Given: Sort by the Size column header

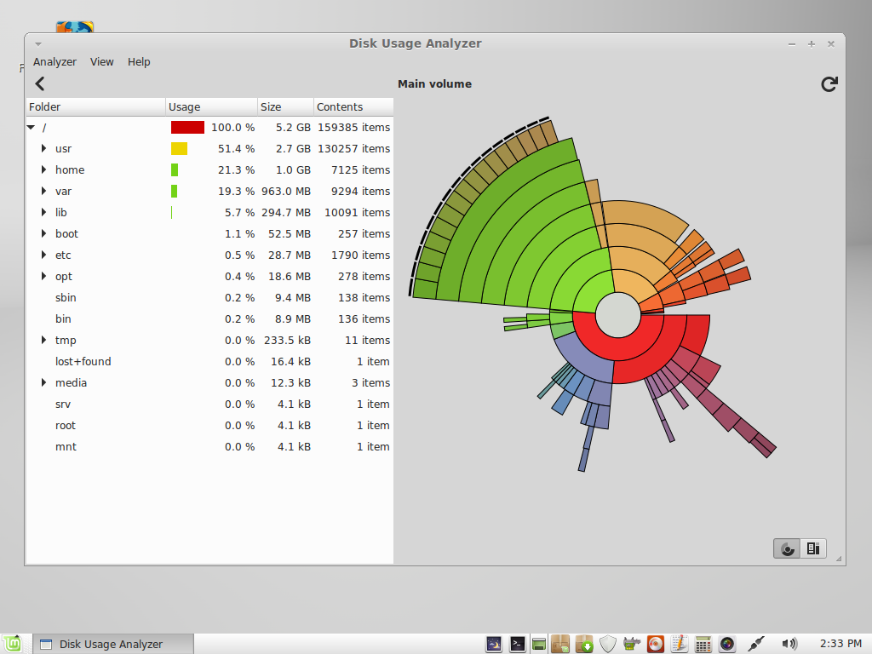Looking at the screenshot, I should [284, 106].
